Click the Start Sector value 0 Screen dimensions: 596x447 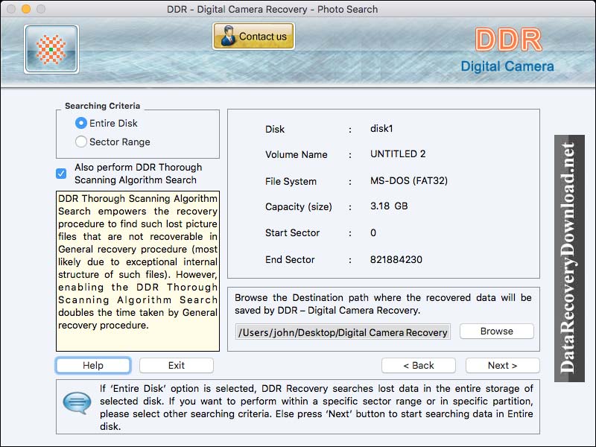click(x=373, y=232)
